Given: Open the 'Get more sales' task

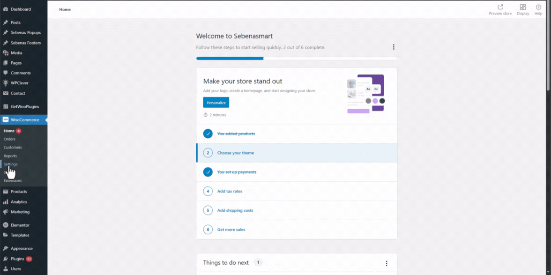Looking at the screenshot, I should 297,230.
